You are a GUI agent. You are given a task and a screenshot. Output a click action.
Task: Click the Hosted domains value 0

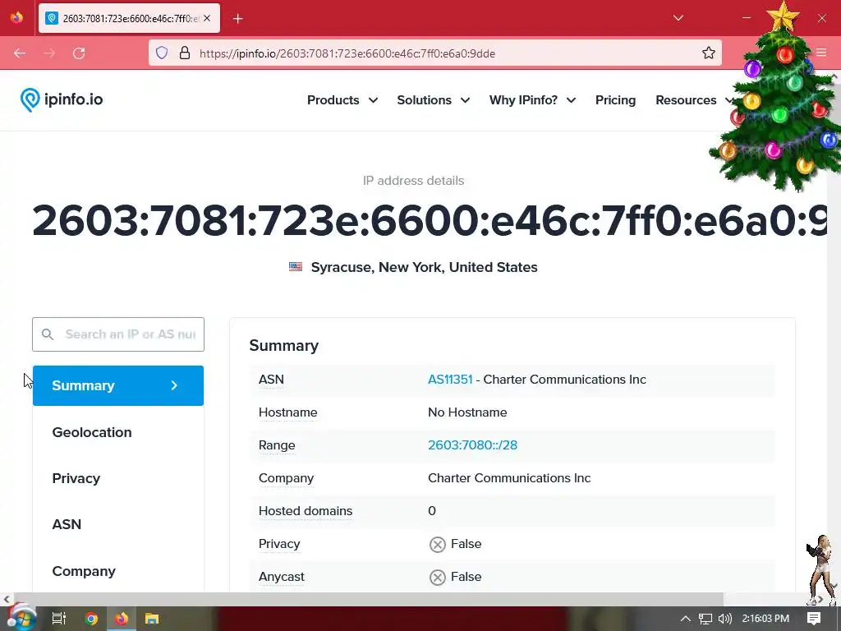click(x=432, y=511)
